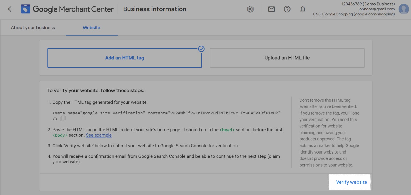The height and width of the screenshot is (195, 411).
Task: Choose Add an HTML tag method
Action: [125, 58]
